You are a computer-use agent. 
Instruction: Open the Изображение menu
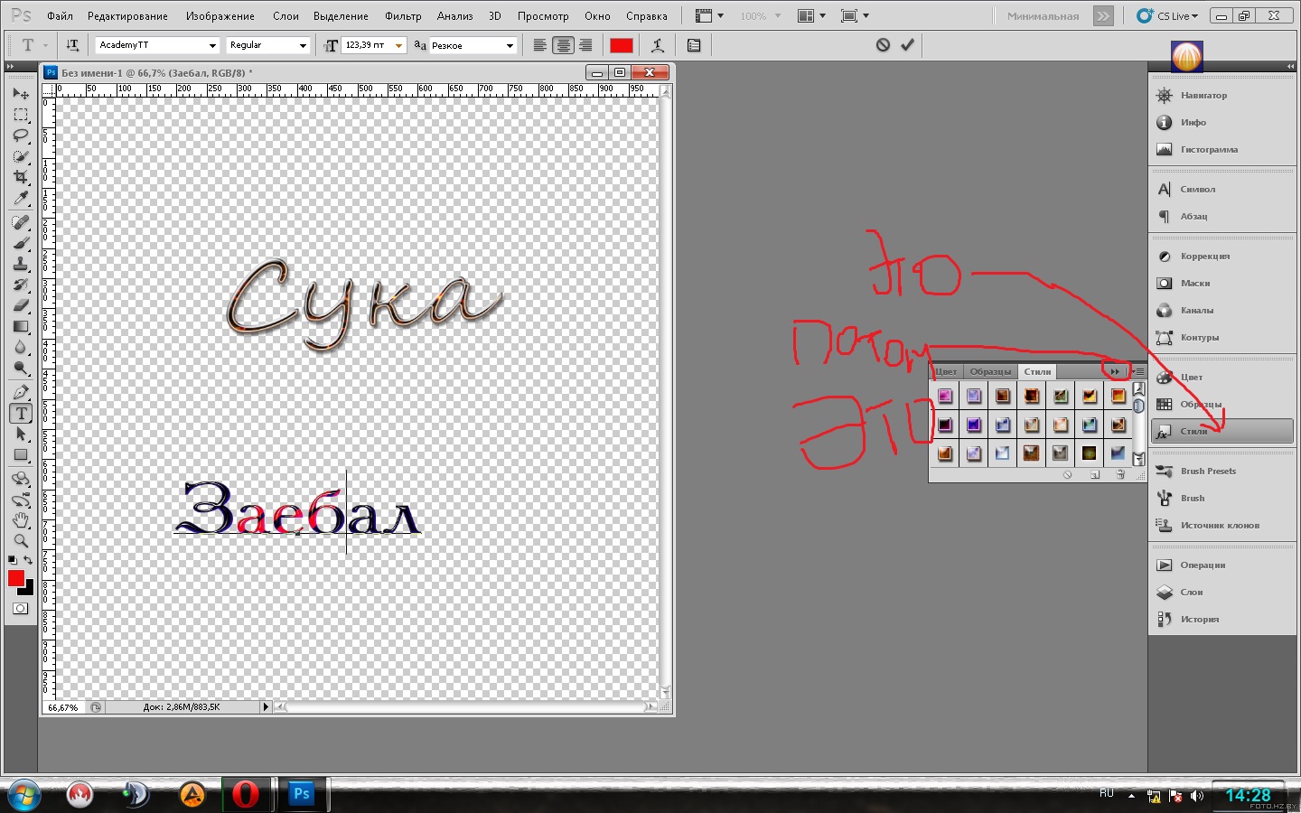(x=220, y=16)
